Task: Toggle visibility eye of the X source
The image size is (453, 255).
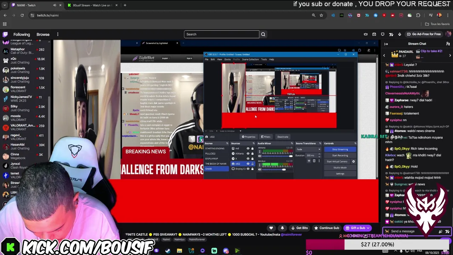Action: pyautogui.click(x=248, y=158)
